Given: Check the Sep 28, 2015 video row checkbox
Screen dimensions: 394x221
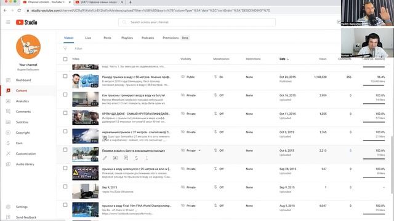Looking at the screenshot, I should coord(65,168).
